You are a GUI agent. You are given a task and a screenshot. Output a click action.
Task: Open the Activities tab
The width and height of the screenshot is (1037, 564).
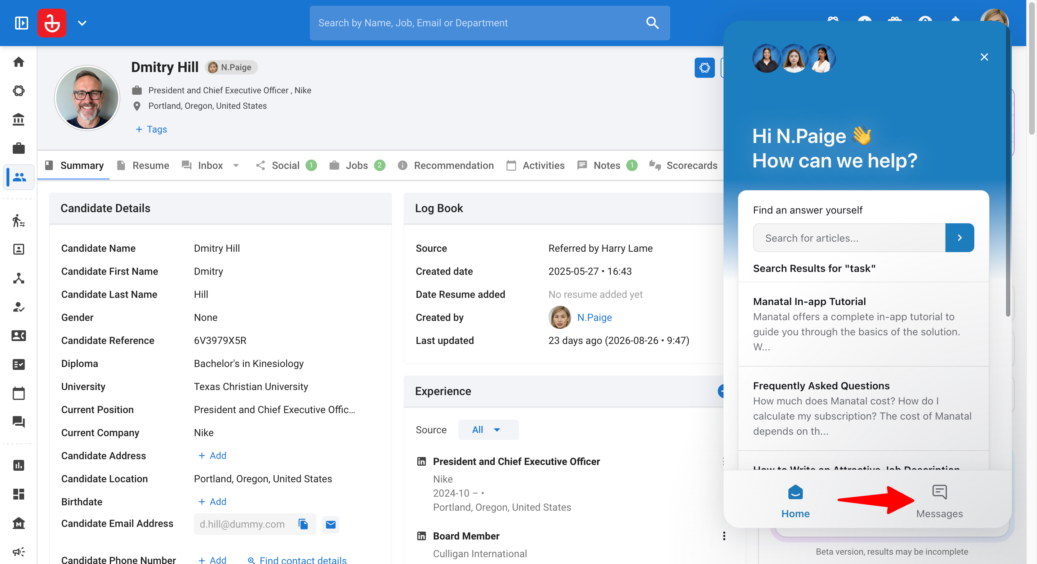[536, 165]
